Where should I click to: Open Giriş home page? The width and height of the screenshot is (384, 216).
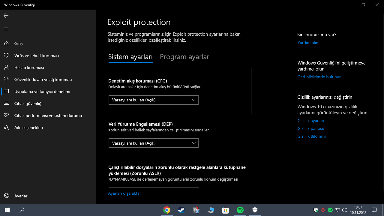[48, 43]
